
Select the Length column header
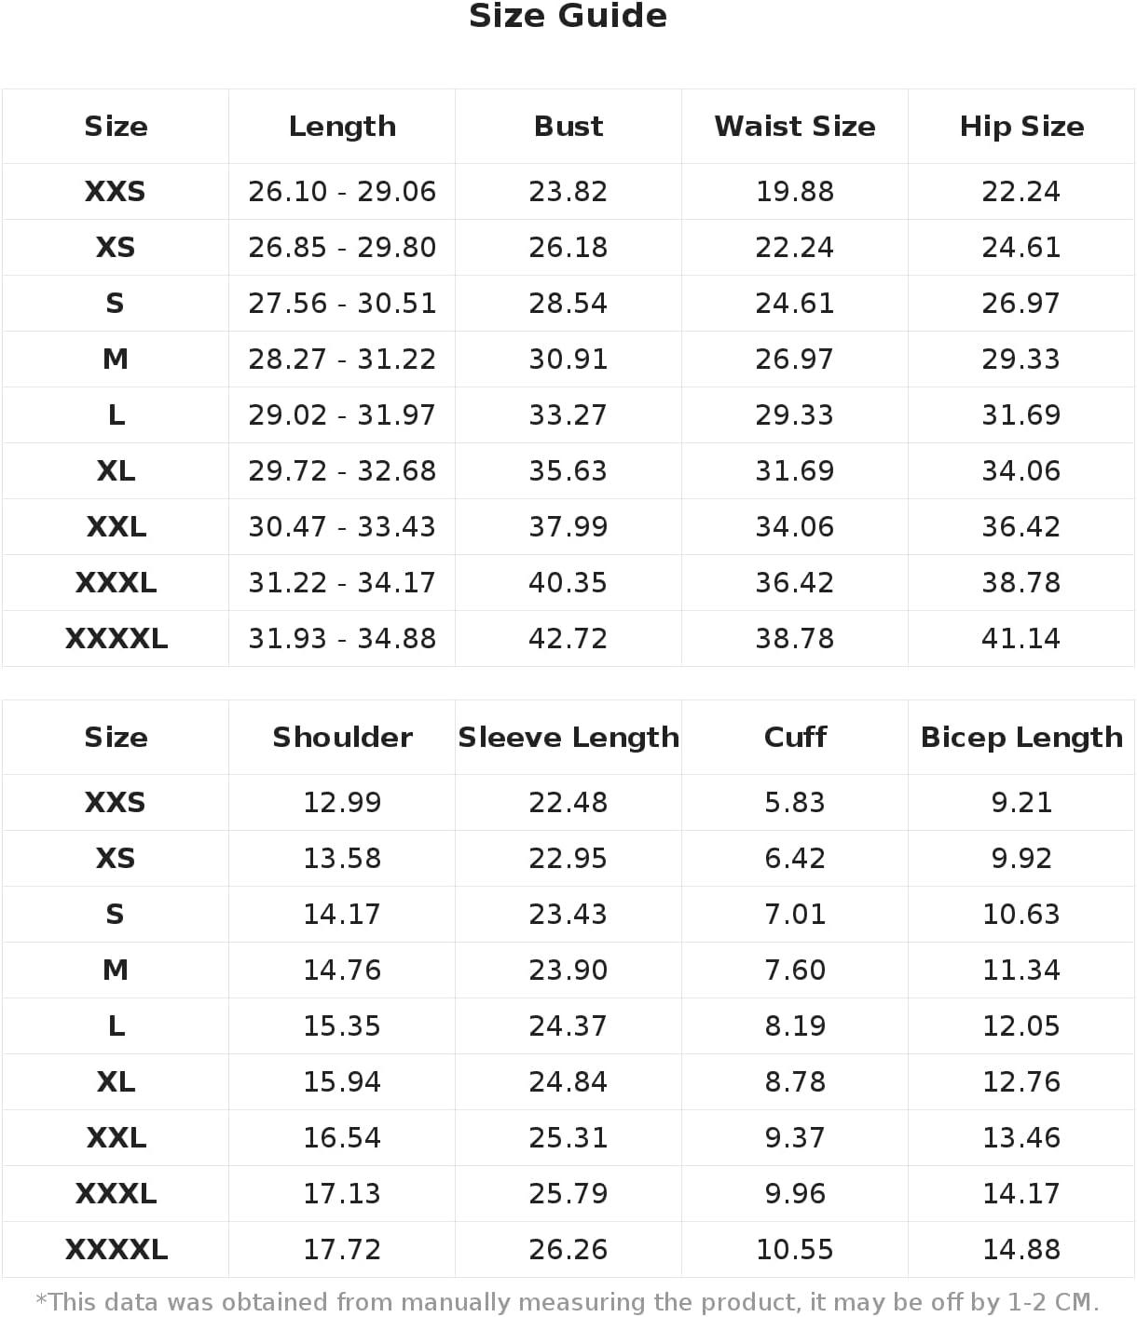pyautogui.click(x=342, y=127)
